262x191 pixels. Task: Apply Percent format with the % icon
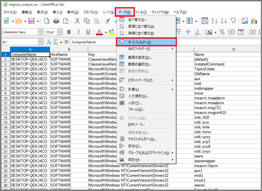click(x=222, y=32)
